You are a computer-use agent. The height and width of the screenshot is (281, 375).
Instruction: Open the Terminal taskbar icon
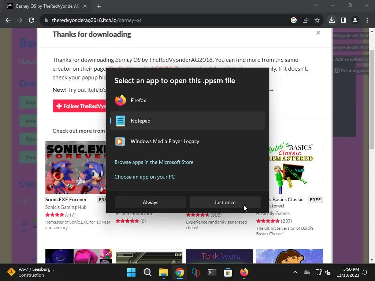212,272
